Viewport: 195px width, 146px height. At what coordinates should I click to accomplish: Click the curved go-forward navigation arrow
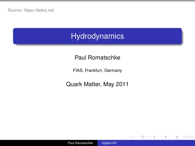[x=192, y=137]
